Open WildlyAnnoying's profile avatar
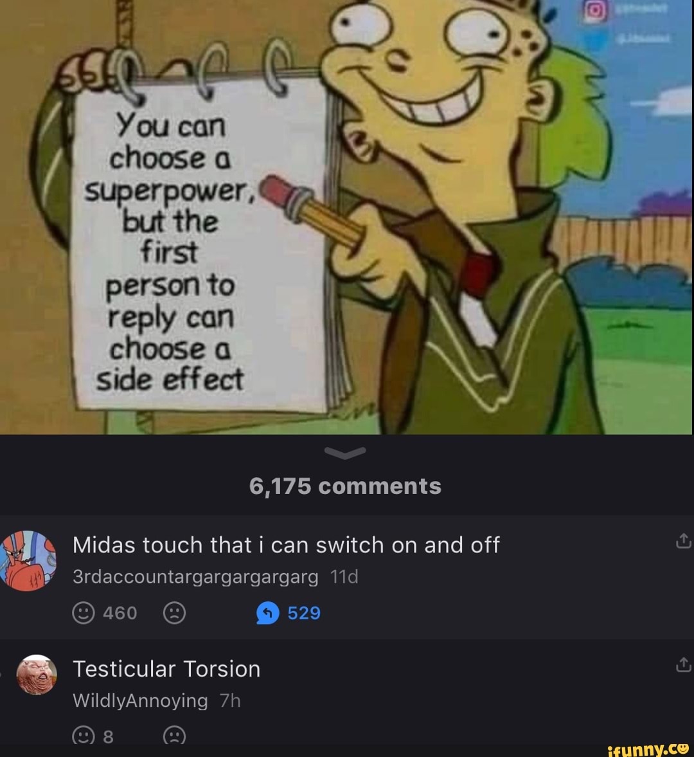This screenshot has width=694, height=757. point(37,675)
